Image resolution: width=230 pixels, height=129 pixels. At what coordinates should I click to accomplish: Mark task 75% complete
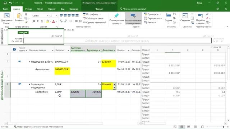tap(73, 15)
